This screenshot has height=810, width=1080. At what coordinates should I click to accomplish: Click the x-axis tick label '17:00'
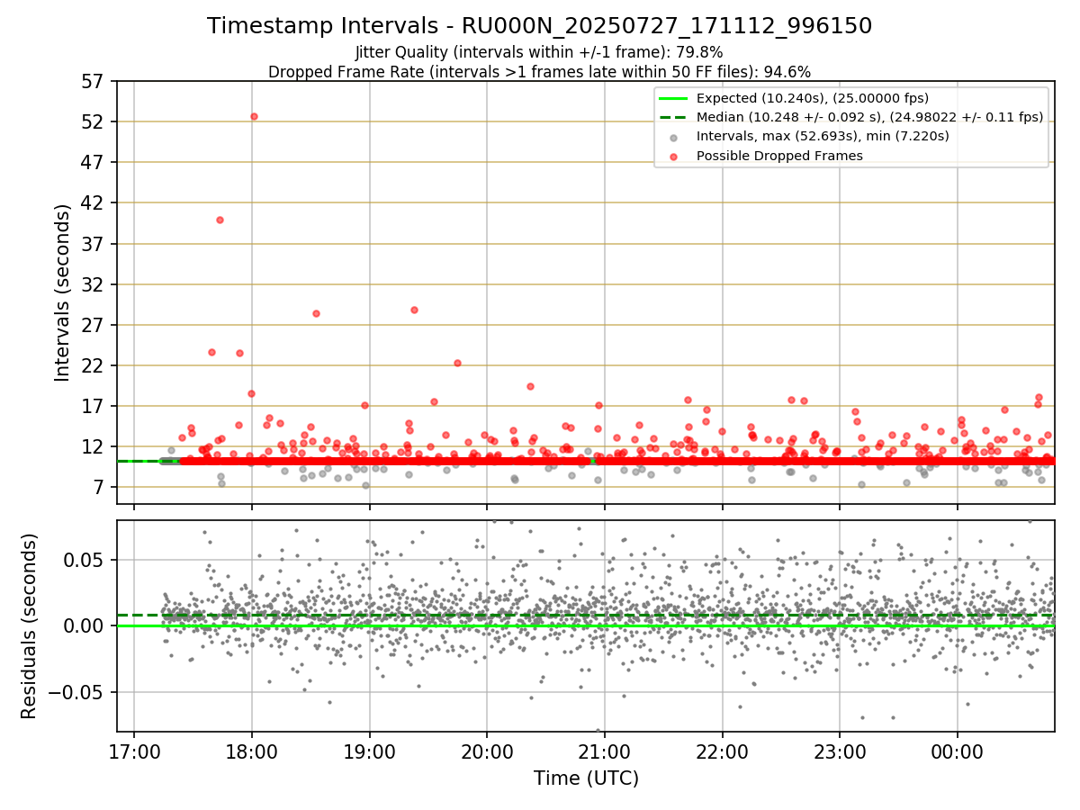(x=134, y=750)
